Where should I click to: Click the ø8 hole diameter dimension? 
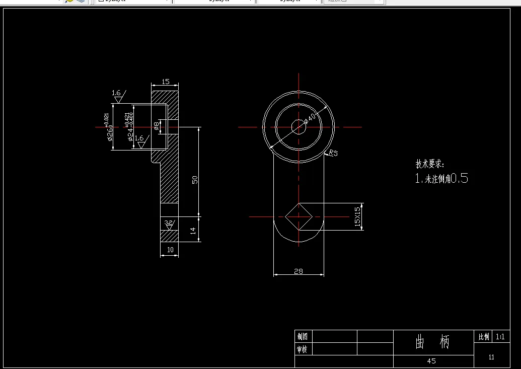[157, 126]
